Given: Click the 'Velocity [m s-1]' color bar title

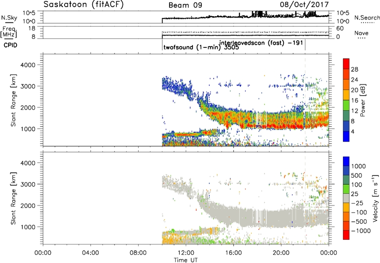Looking at the screenshot, I should click(x=375, y=198).
